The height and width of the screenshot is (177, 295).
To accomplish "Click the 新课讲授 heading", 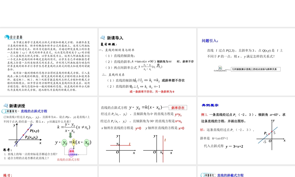I will point(17,106).
